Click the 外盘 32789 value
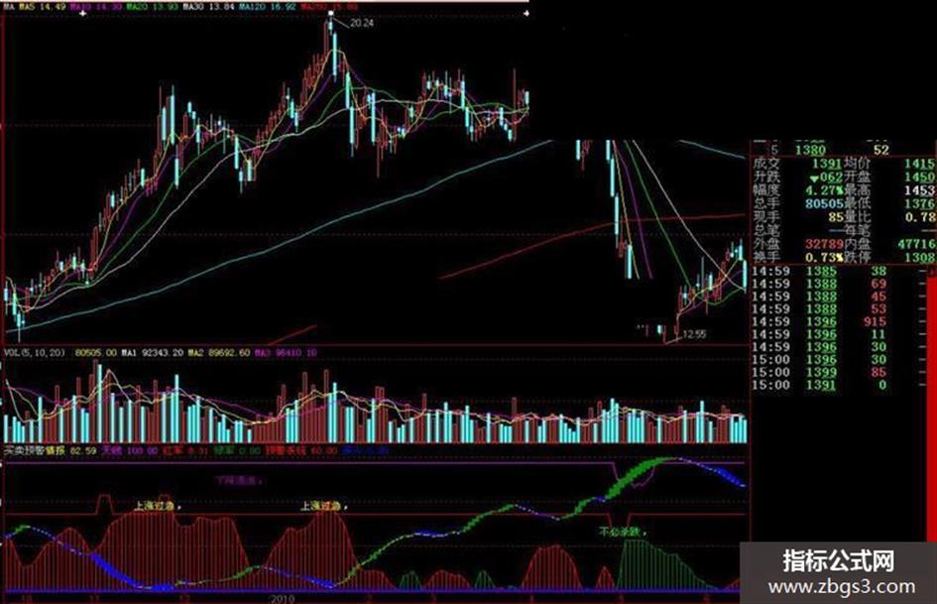 click(823, 244)
